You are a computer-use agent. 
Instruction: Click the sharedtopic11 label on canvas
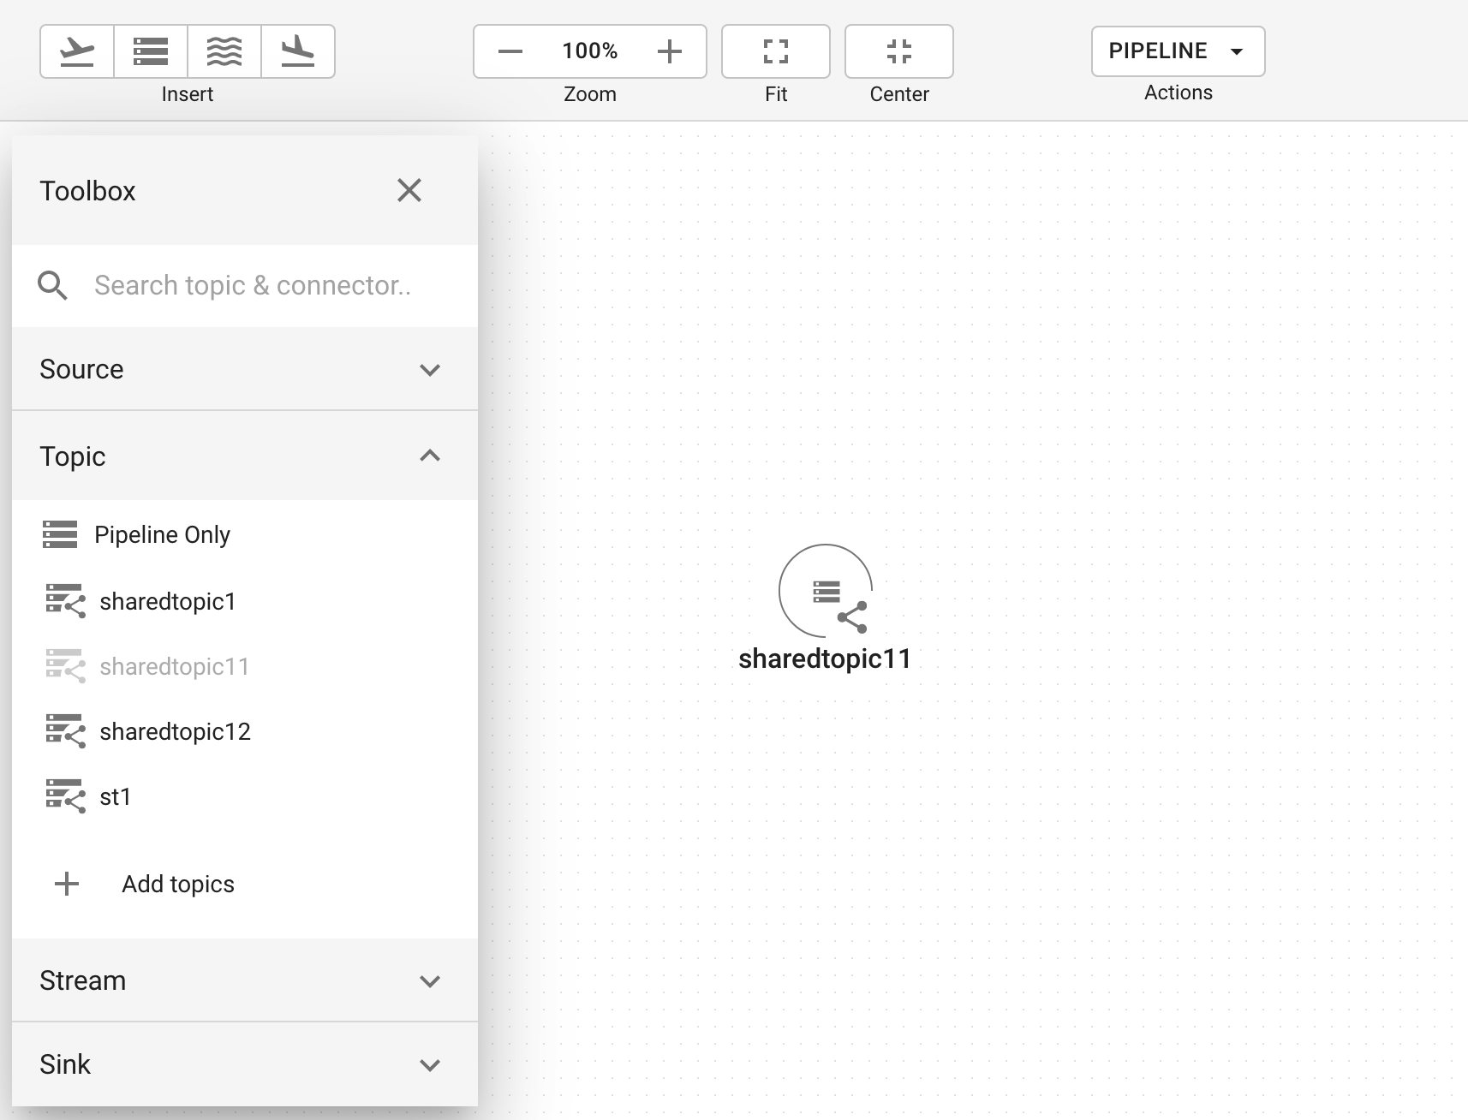click(x=825, y=658)
